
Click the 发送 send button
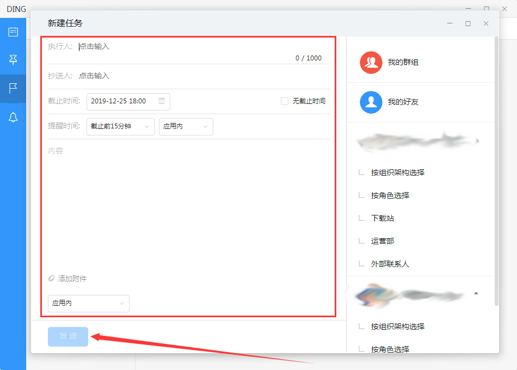pyautogui.click(x=67, y=336)
